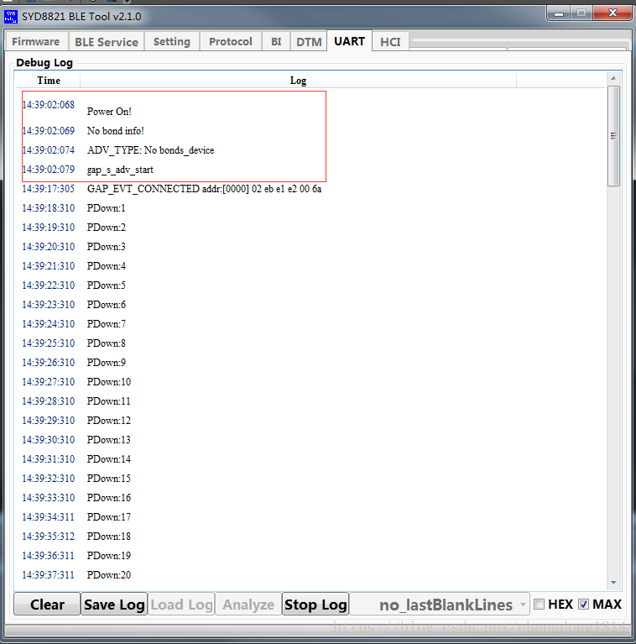Select the 'gap_s_adv_start' log entry
This screenshot has width=636, height=644.
click(120, 170)
